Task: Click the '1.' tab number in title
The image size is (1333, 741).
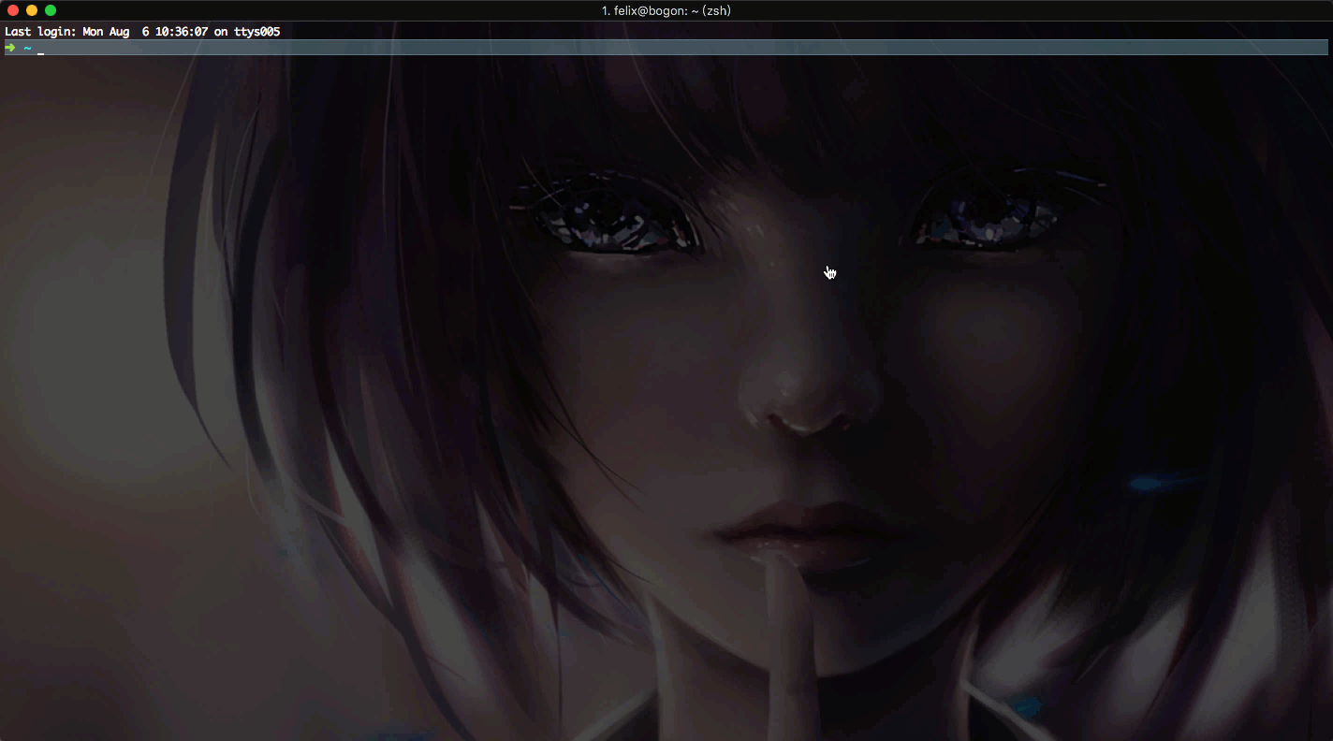Action: point(606,10)
